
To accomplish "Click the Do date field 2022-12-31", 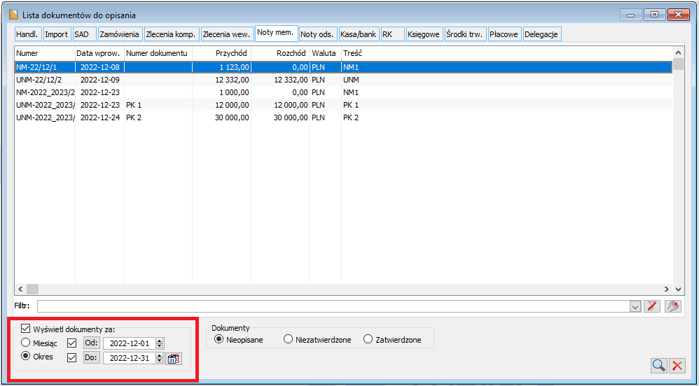I will 130,358.
